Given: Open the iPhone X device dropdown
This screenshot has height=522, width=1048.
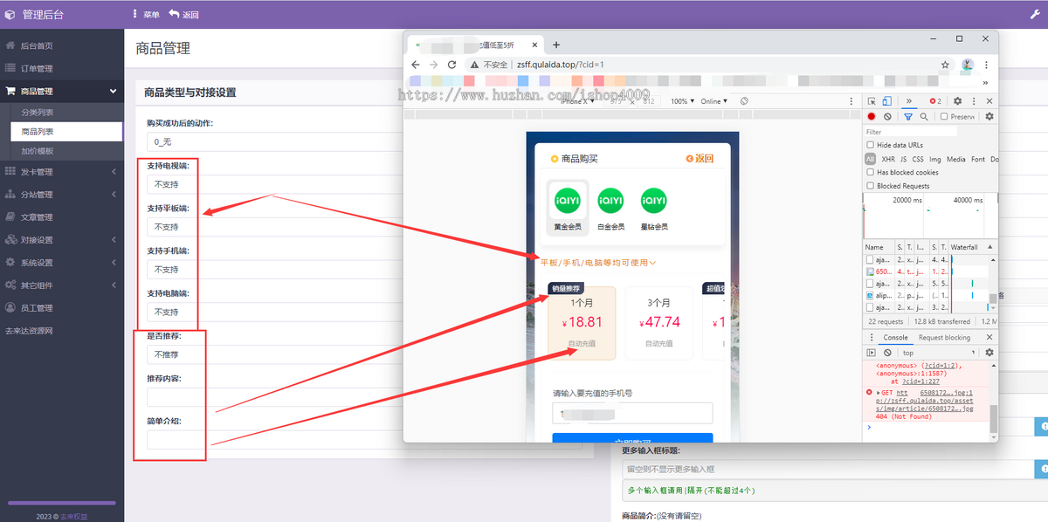Looking at the screenshot, I should point(577,101).
